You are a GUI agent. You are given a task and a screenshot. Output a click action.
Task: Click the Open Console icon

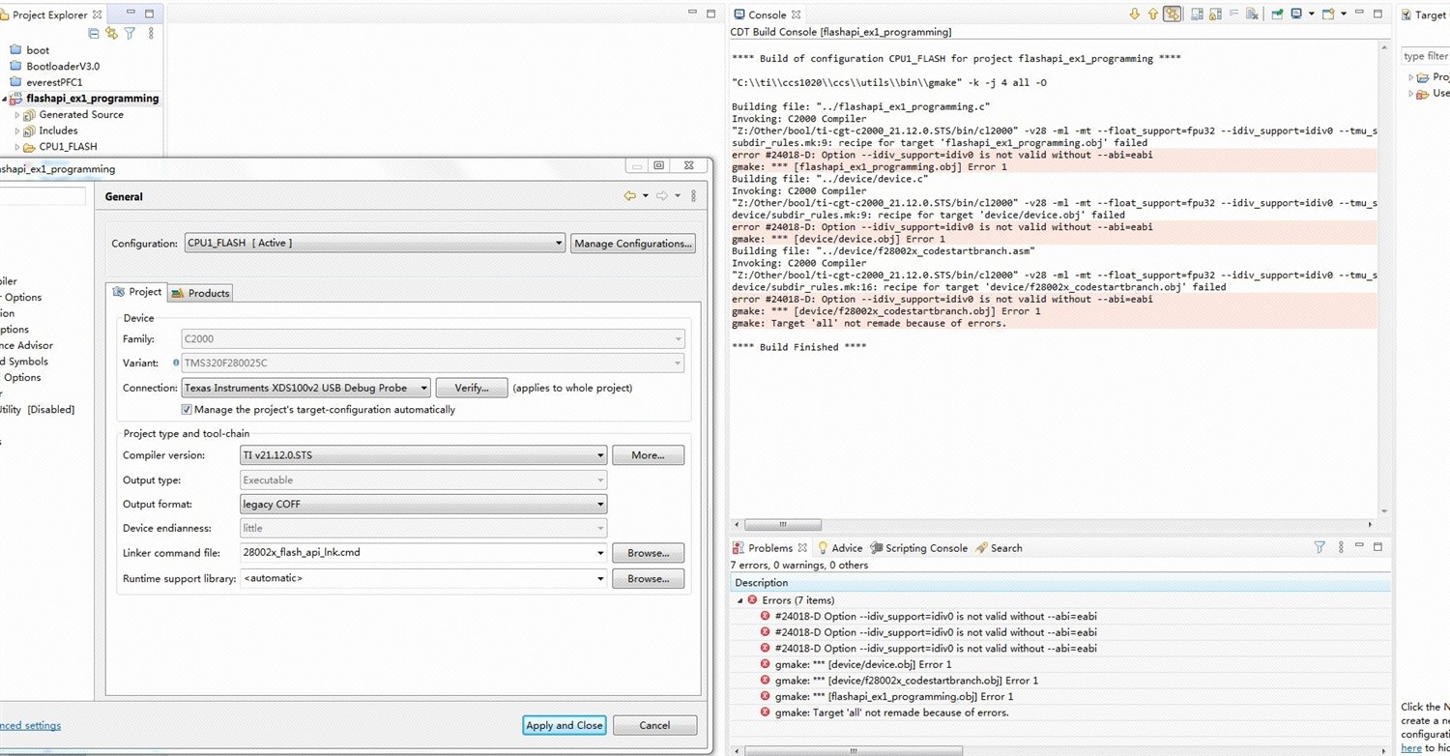coord(1328,14)
